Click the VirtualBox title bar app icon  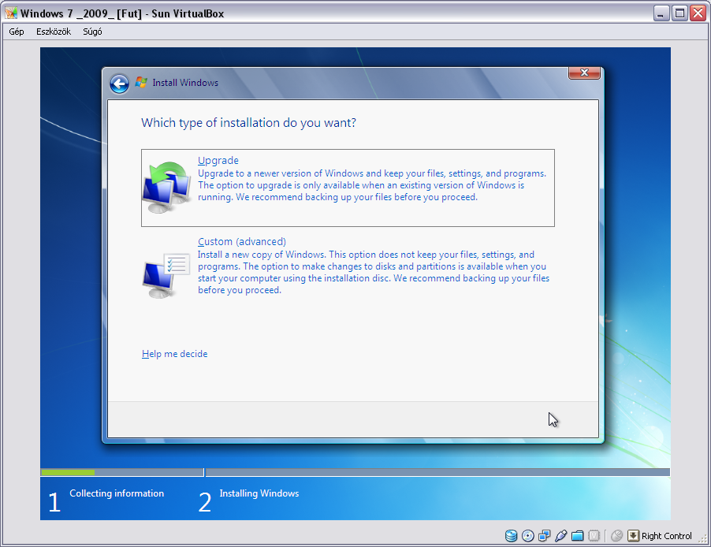coord(11,13)
